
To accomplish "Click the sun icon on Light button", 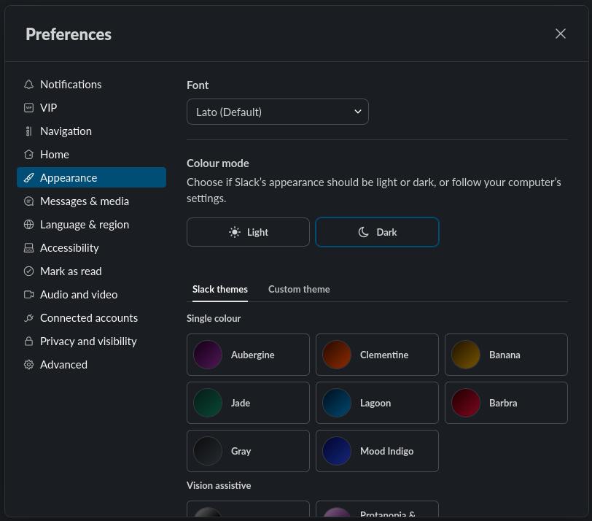I will point(235,232).
